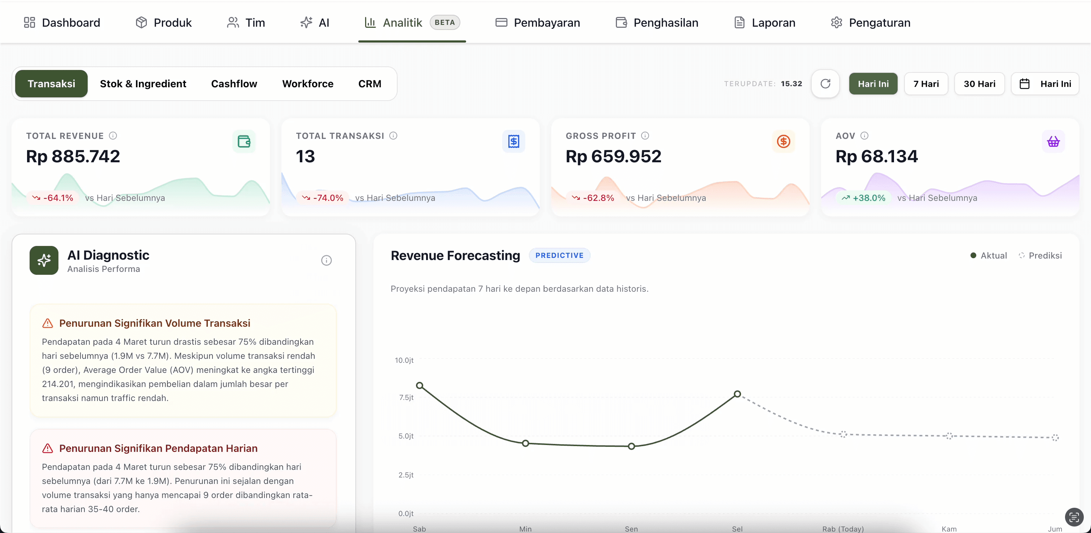Switch range to 30 Hari
Image resolution: width=1091 pixels, height=533 pixels.
[979, 83]
